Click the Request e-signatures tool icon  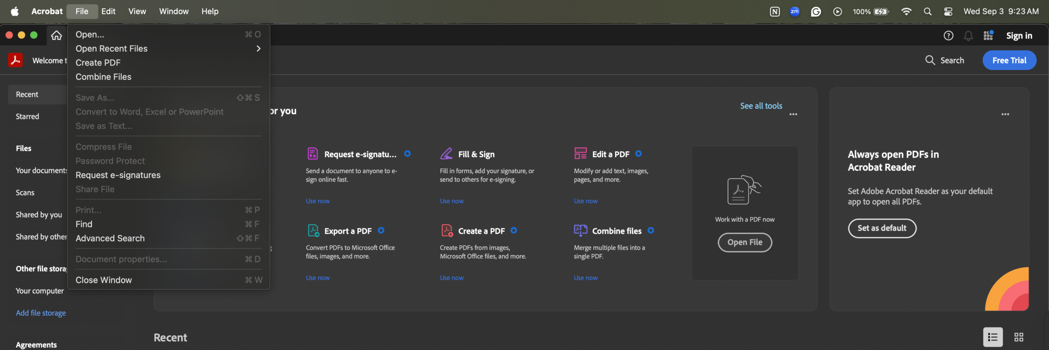pyautogui.click(x=313, y=154)
